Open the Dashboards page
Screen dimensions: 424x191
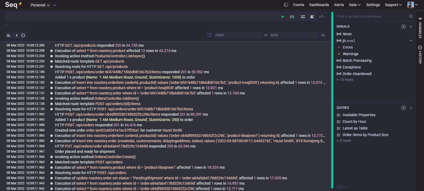click(319, 5)
